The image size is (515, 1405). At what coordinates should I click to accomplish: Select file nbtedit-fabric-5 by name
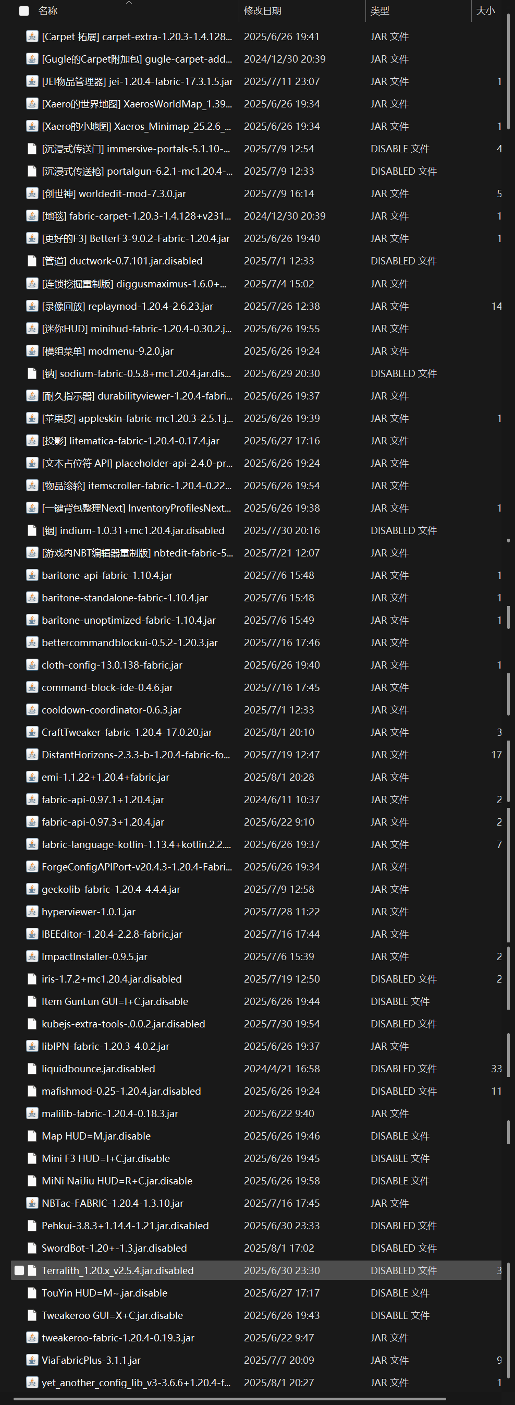click(x=137, y=552)
